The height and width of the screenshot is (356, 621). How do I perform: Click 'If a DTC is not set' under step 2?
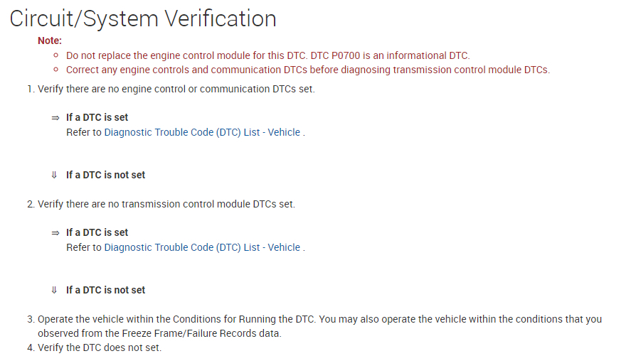click(x=105, y=290)
